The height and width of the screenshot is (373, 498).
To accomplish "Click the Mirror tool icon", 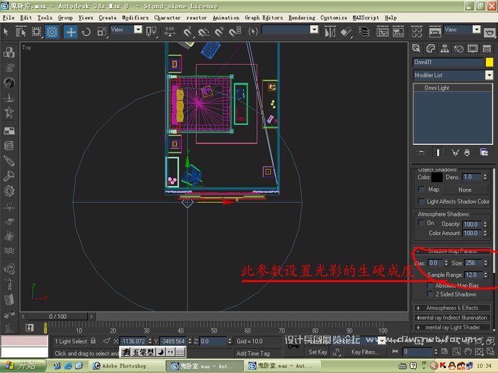I will coord(330,32).
